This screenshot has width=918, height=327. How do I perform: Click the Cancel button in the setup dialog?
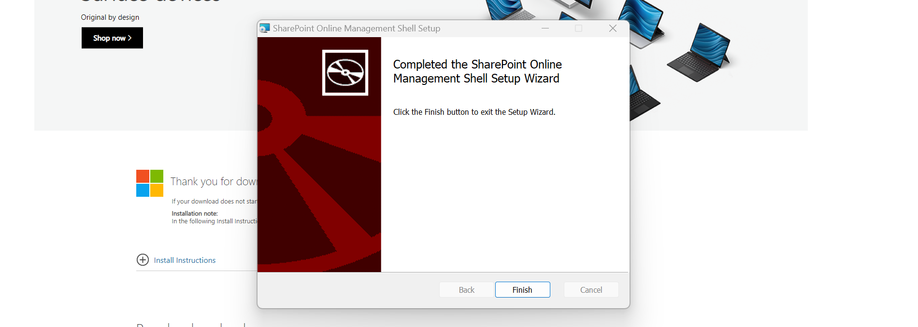click(591, 290)
